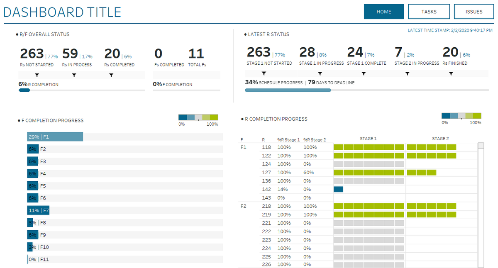
Task: Click the F COMPLETION PROGRESS heading
Action: pyautogui.click(x=52, y=121)
